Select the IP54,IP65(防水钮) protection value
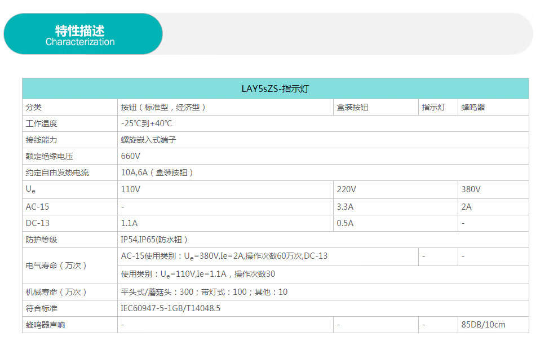 pos(154,240)
